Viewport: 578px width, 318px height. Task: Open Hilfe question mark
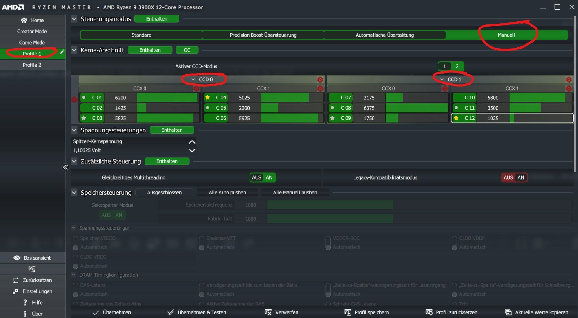[25, 303]
